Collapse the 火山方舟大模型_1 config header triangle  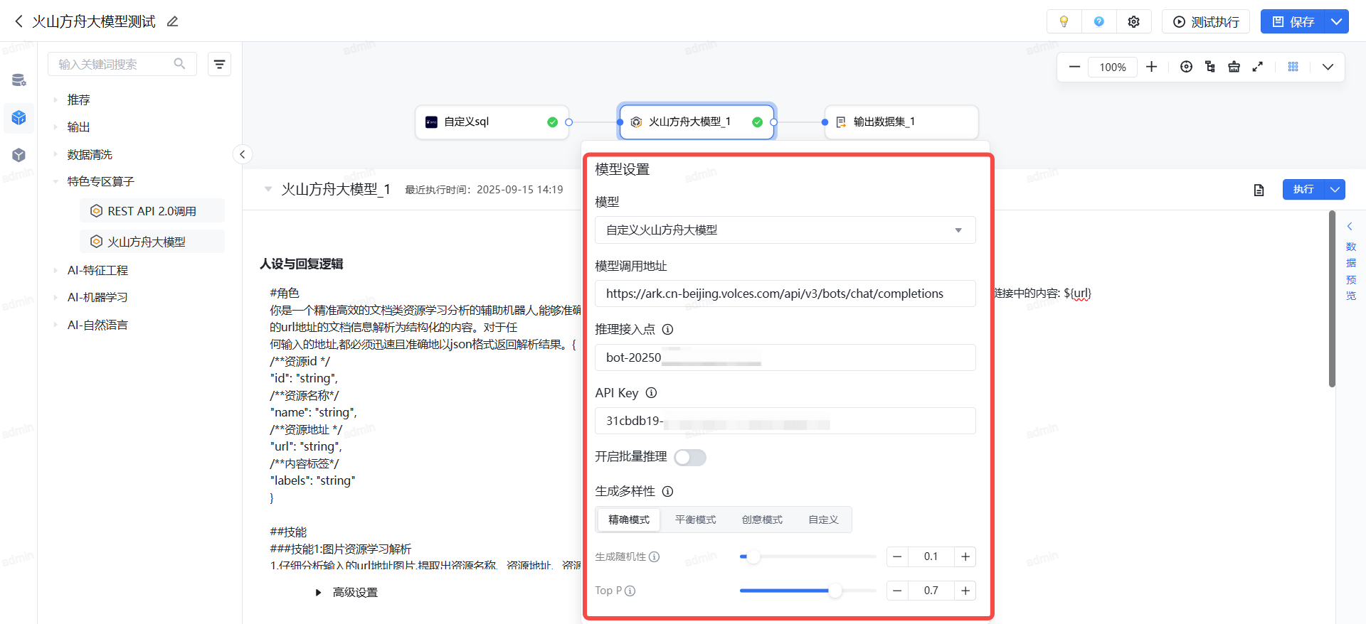tap(268, 189)
